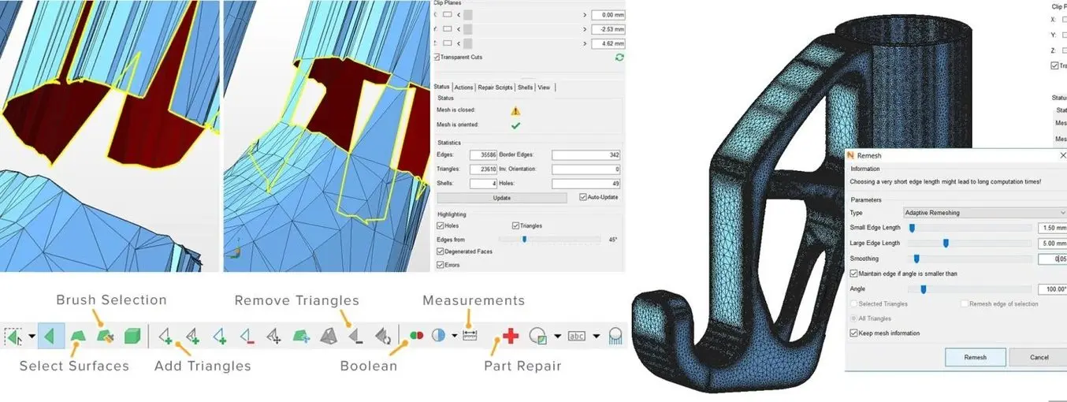Choose the Remove Triangles tool
The width and height of the screenshot is (1067, 402).
click(x=355, y=337)
